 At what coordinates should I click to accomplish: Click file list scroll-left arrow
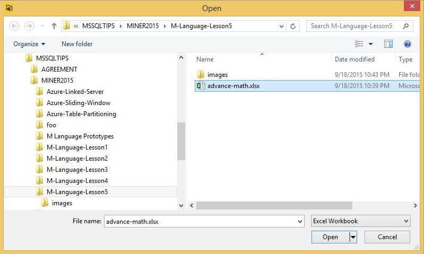[192, 205]
